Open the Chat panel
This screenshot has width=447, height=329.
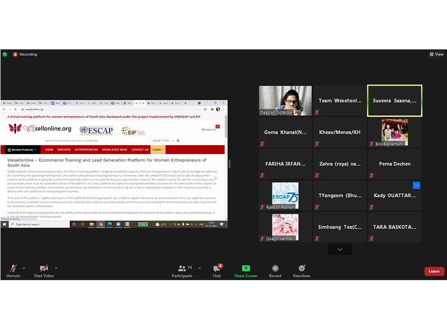coord(217,271)
